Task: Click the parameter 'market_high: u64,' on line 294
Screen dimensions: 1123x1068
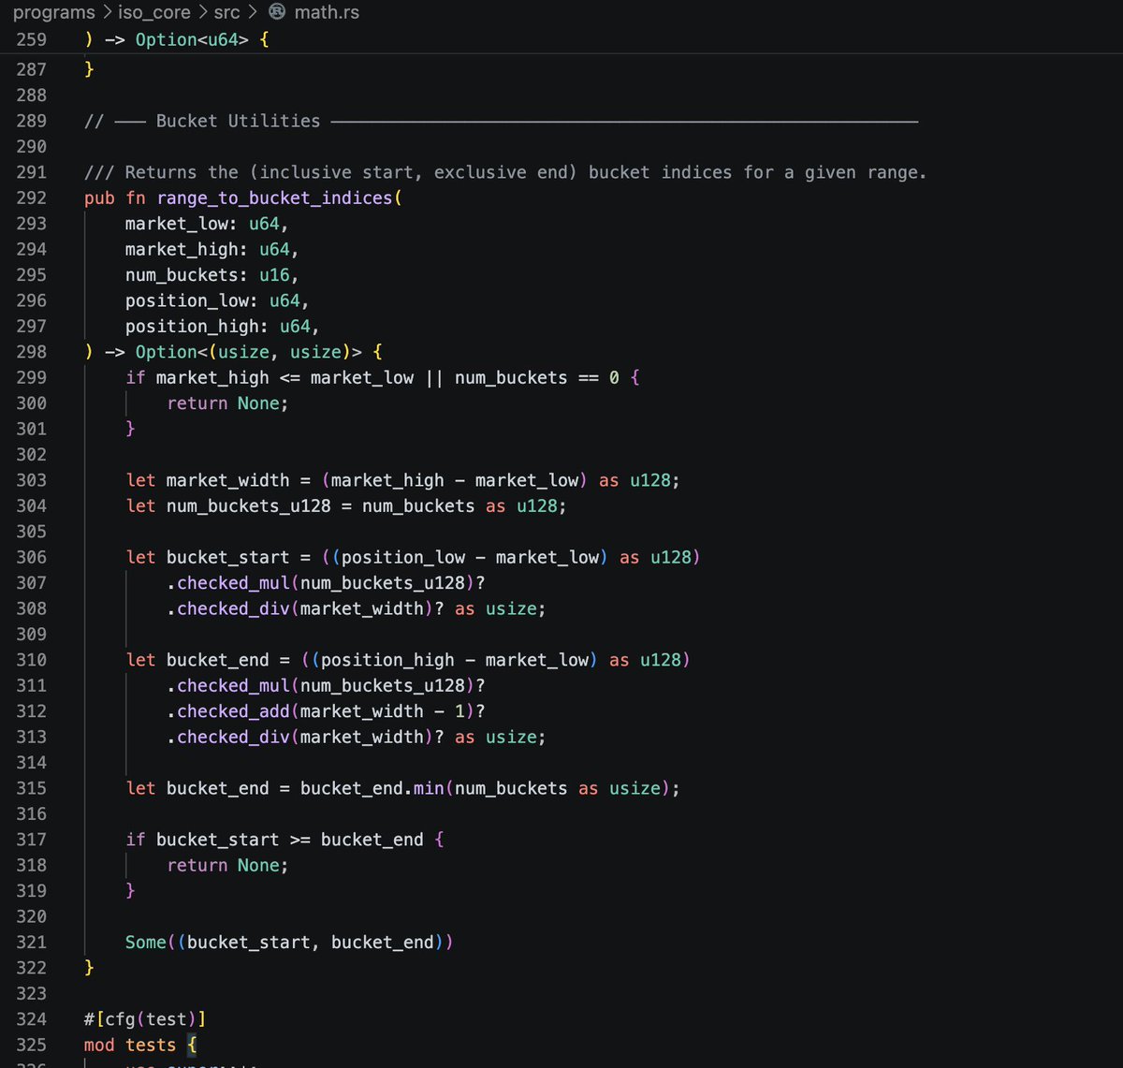Action: [x=212, y=249]
